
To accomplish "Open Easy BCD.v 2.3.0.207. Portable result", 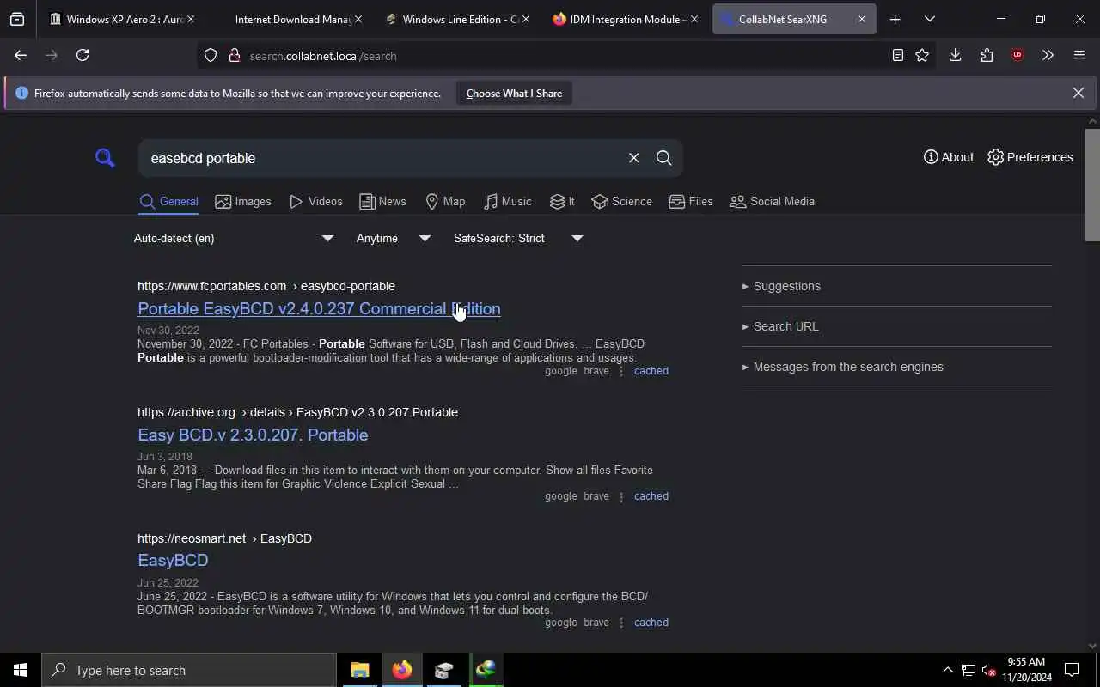I will pos(253,435).
